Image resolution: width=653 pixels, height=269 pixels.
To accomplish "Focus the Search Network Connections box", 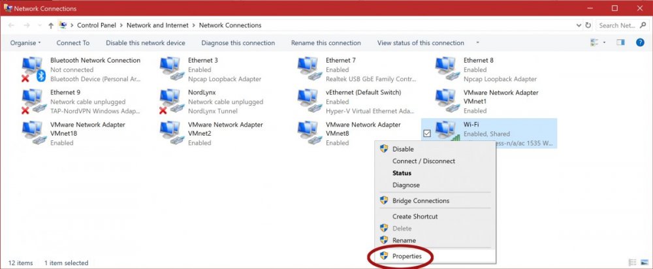I will point(617,25).
